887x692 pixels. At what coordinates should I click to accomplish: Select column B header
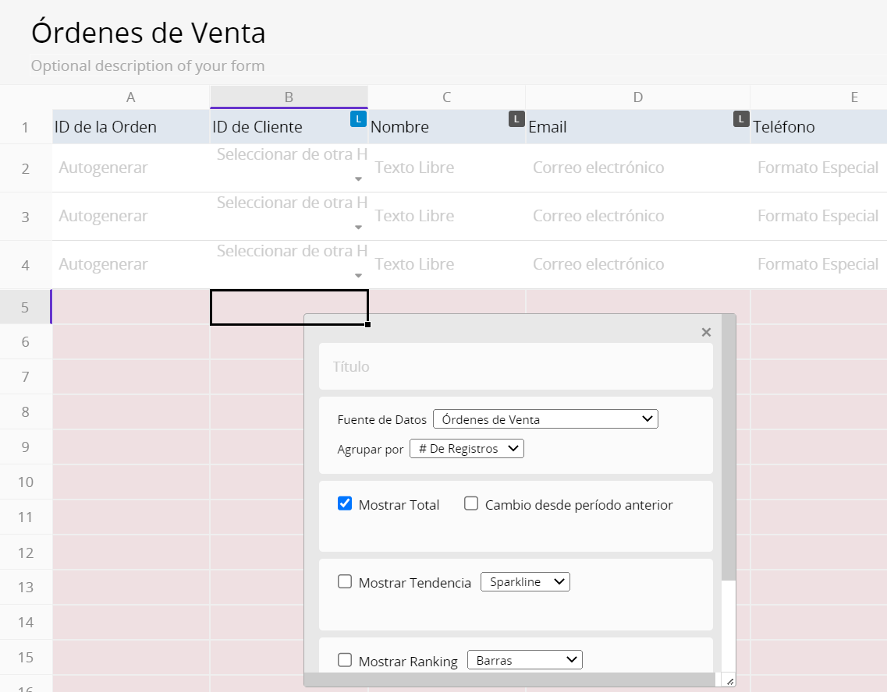289,97
